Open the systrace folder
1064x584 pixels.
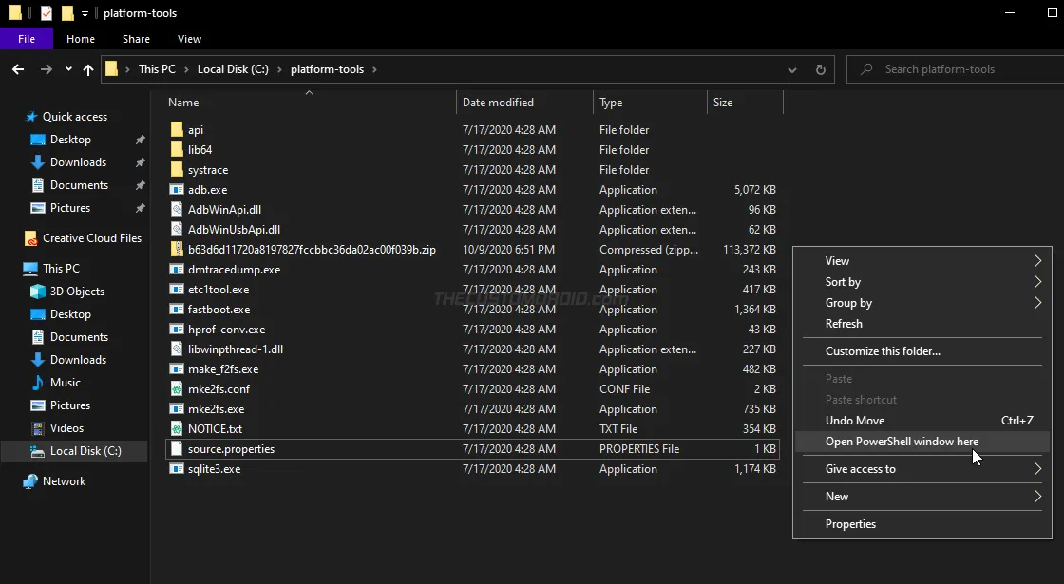(208, 169)
